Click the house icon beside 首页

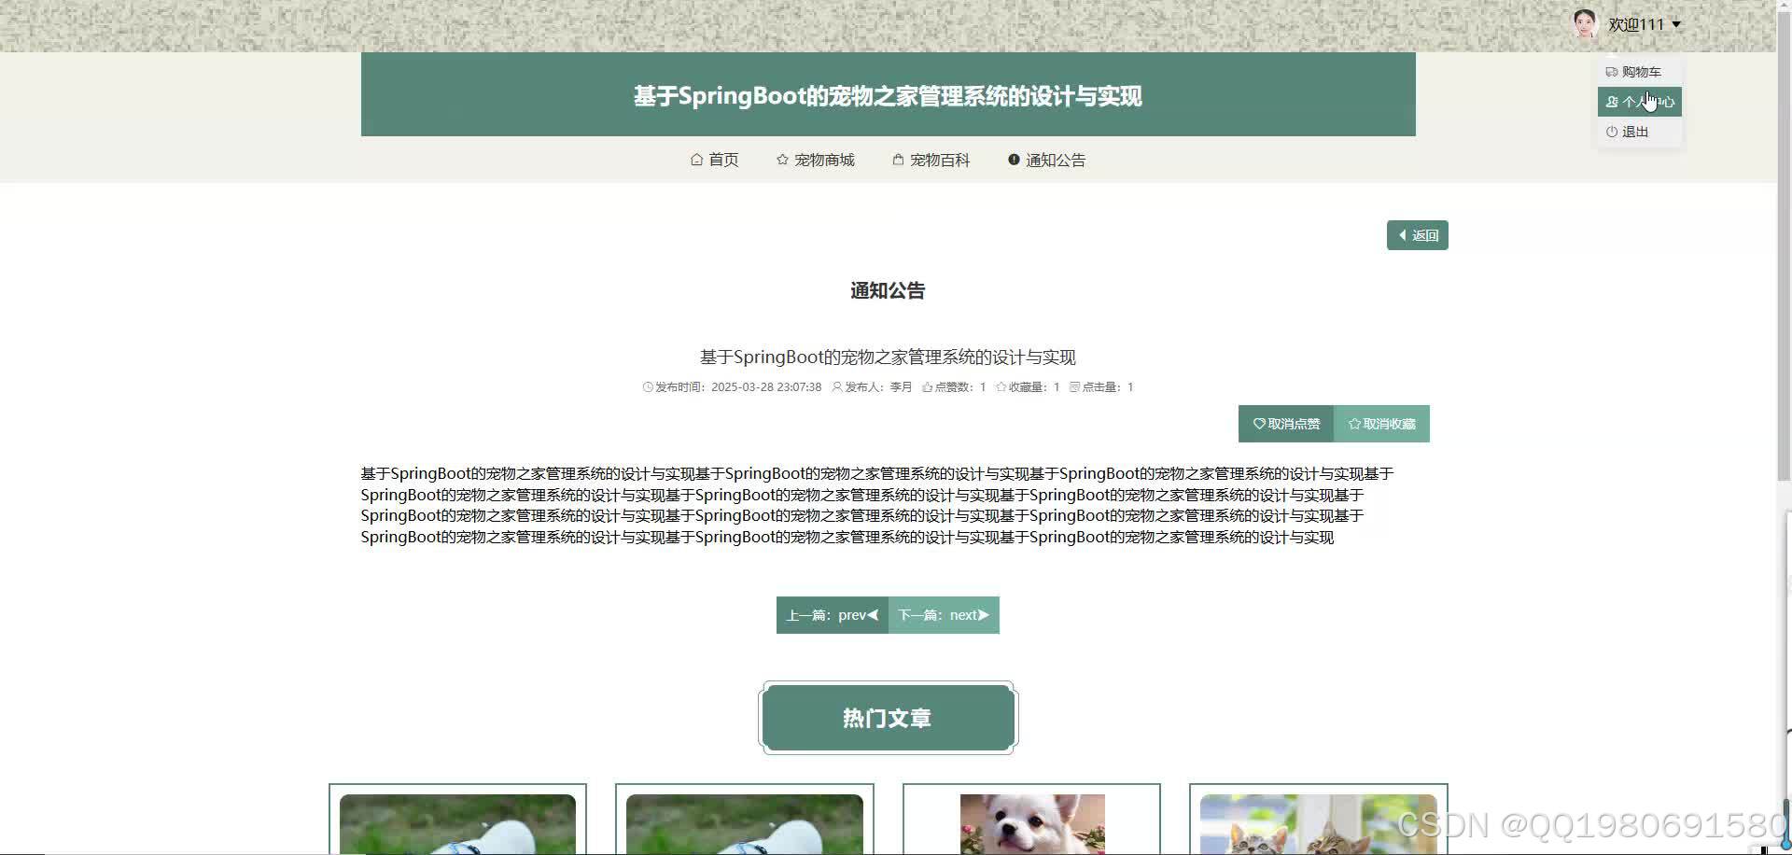[694, 160]
